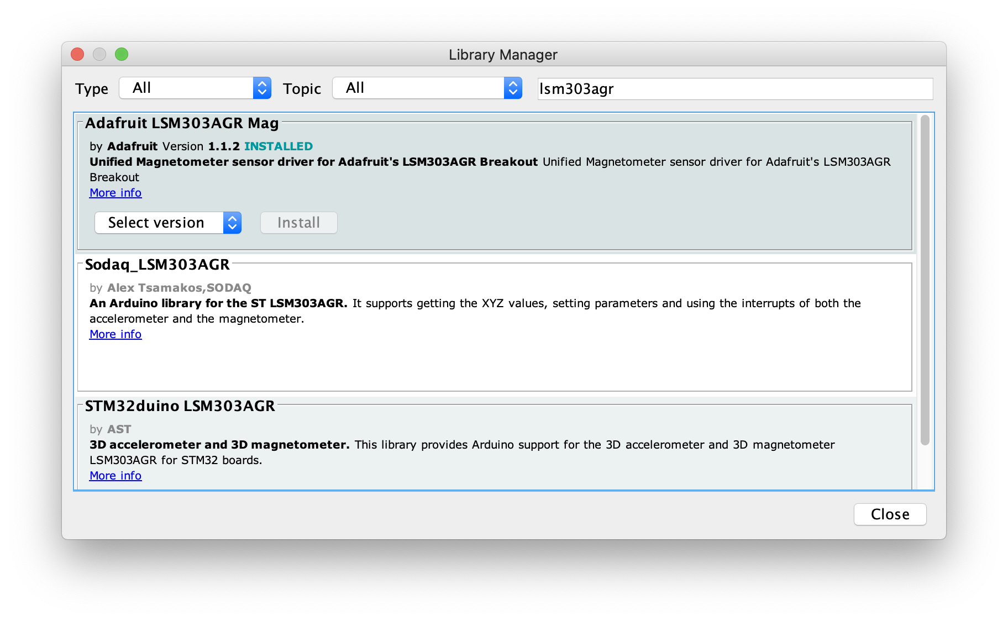The height and width of the screenshot is (621, 1008).
Task: Open More info for STM32duino LSM303AGR
Action: click(115, 475)
